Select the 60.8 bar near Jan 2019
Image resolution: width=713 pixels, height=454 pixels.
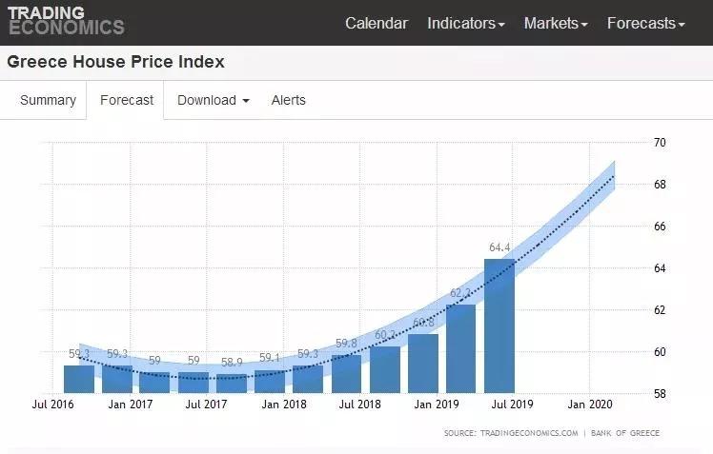tap(423, 364)
